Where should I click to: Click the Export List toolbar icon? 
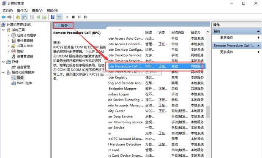[44, 17]
